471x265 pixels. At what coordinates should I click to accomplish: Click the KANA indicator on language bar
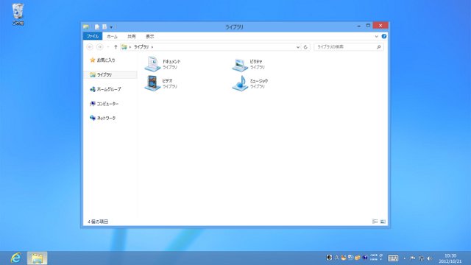coord(374,259)
